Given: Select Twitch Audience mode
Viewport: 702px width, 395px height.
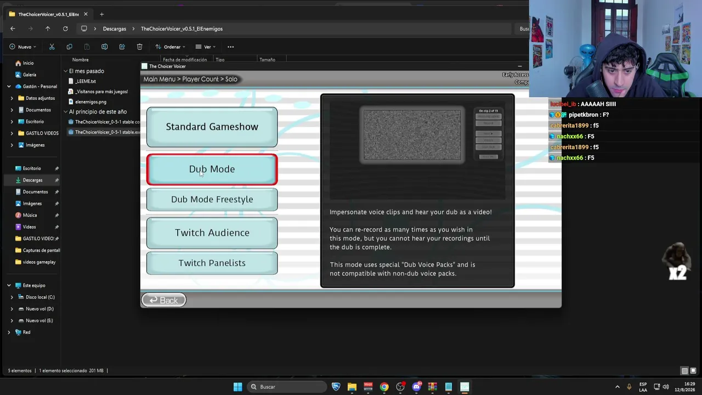Looking at the screenshot, I should pos(212,233).
